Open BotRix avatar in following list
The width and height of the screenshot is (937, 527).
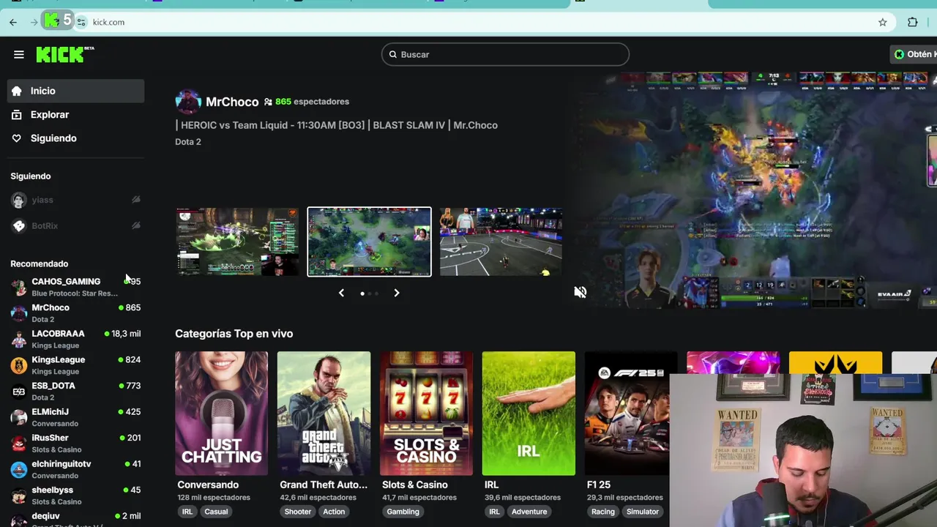(x=19, y=226)
